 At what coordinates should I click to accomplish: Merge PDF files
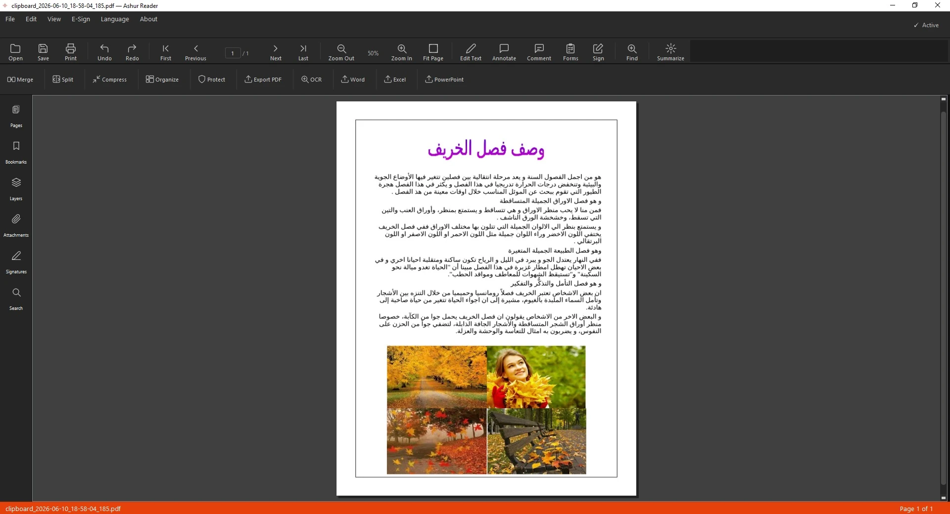(20, 80)
